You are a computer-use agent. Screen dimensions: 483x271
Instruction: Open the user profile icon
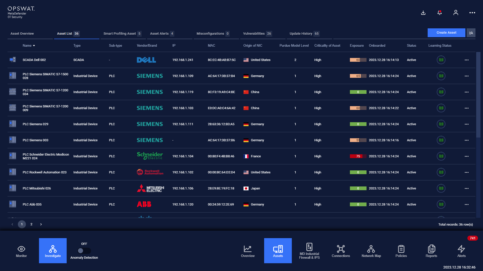coord(456,13)
